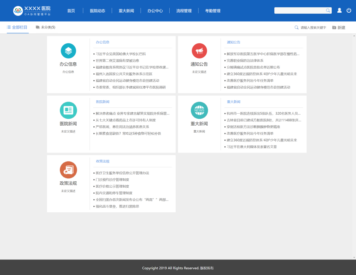Select the 全部栏目 tab
The height and width of the screenshot is (275, 356).
point(17,28)
